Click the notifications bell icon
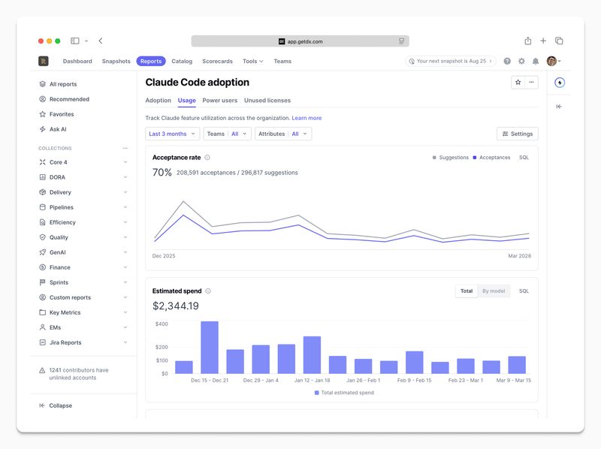Screen dimensions: 601x449 coord(536,62)
